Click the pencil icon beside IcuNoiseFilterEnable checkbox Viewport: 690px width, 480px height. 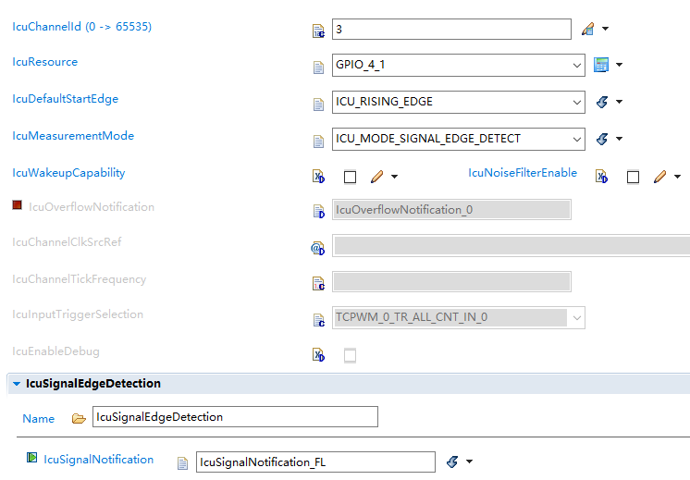click(x=659, y=177)
